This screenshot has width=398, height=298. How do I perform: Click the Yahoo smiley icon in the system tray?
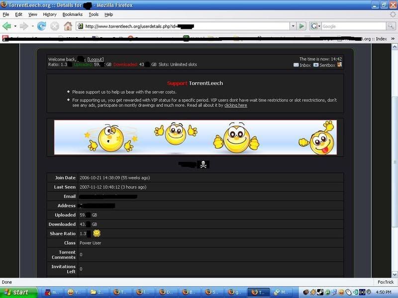pos(342,292)
